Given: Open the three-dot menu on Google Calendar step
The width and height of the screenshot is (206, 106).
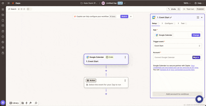Looking at the screenshot, I should click(x=125, y=57).
